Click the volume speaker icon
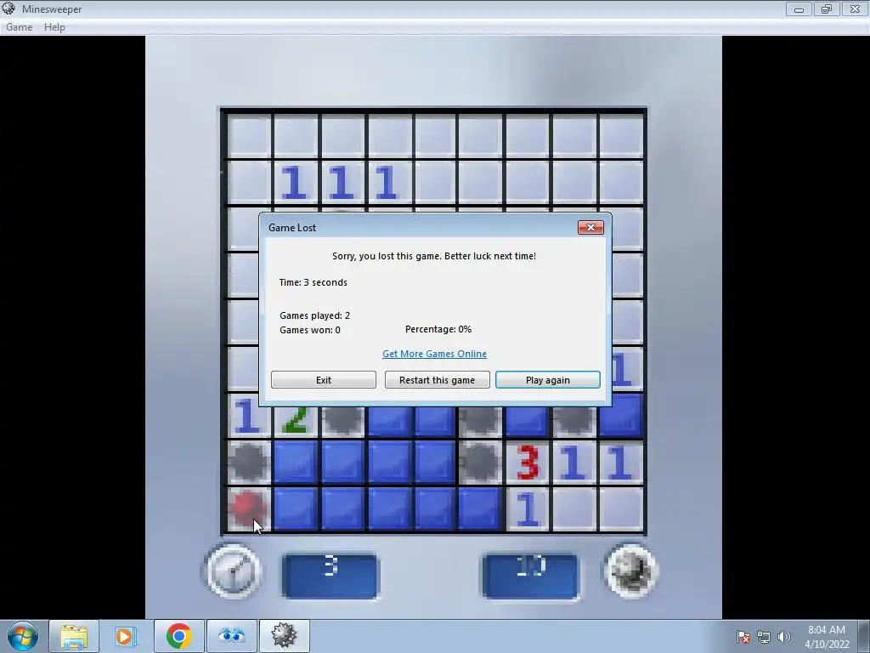 pos(783,637)
